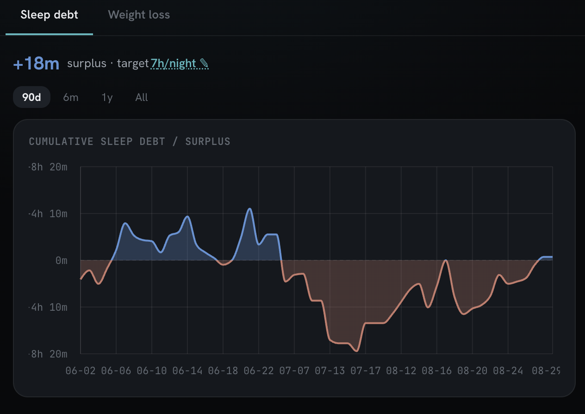Click the 06-14 date axis label
The height and width of the screenshot is (414, 585).
(187, 370)
